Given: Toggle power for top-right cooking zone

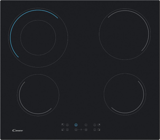Looking at the screenshot, I should pos(95,125).
